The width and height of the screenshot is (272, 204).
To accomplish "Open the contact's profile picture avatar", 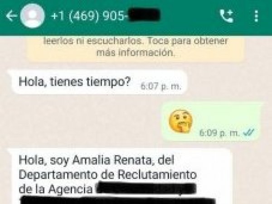I will tap(32, 16).
